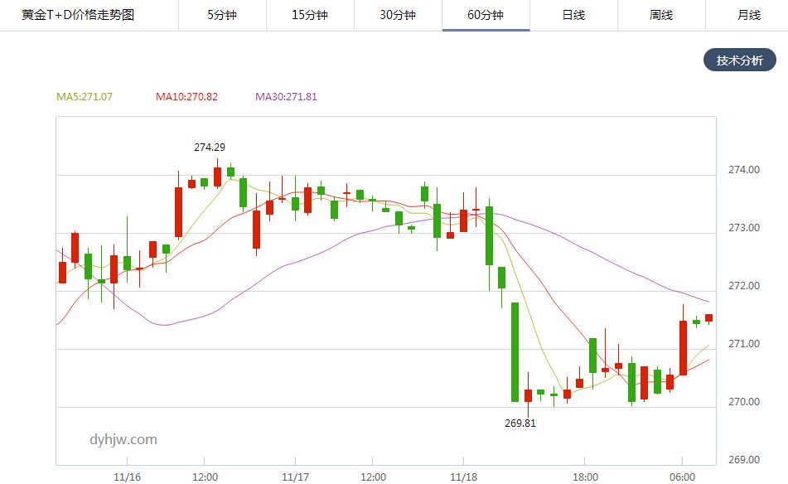The image size is (788, 484).
Task: Switch to the 日线 daily chart
Action: click(x=573, y=15)
